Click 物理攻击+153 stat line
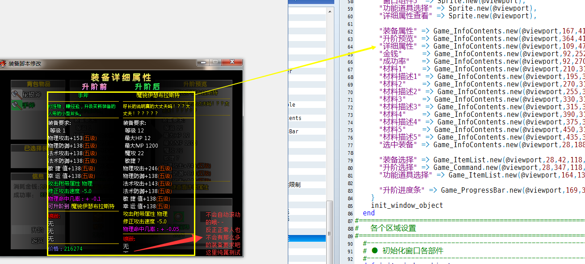This screenshot has height=264, width=585. [72, 138]
